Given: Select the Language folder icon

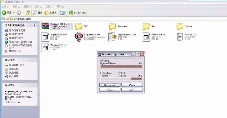Looking at the screenshot, I should 113,27.
